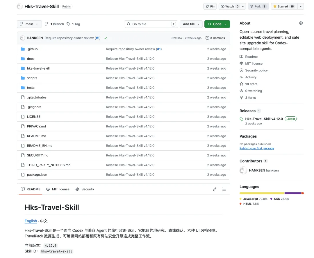Image resolution: width=314 pixels, height=258 pixels.
Task: Expand the star lists dropdown arrow
Action: (x=301, y=6)
